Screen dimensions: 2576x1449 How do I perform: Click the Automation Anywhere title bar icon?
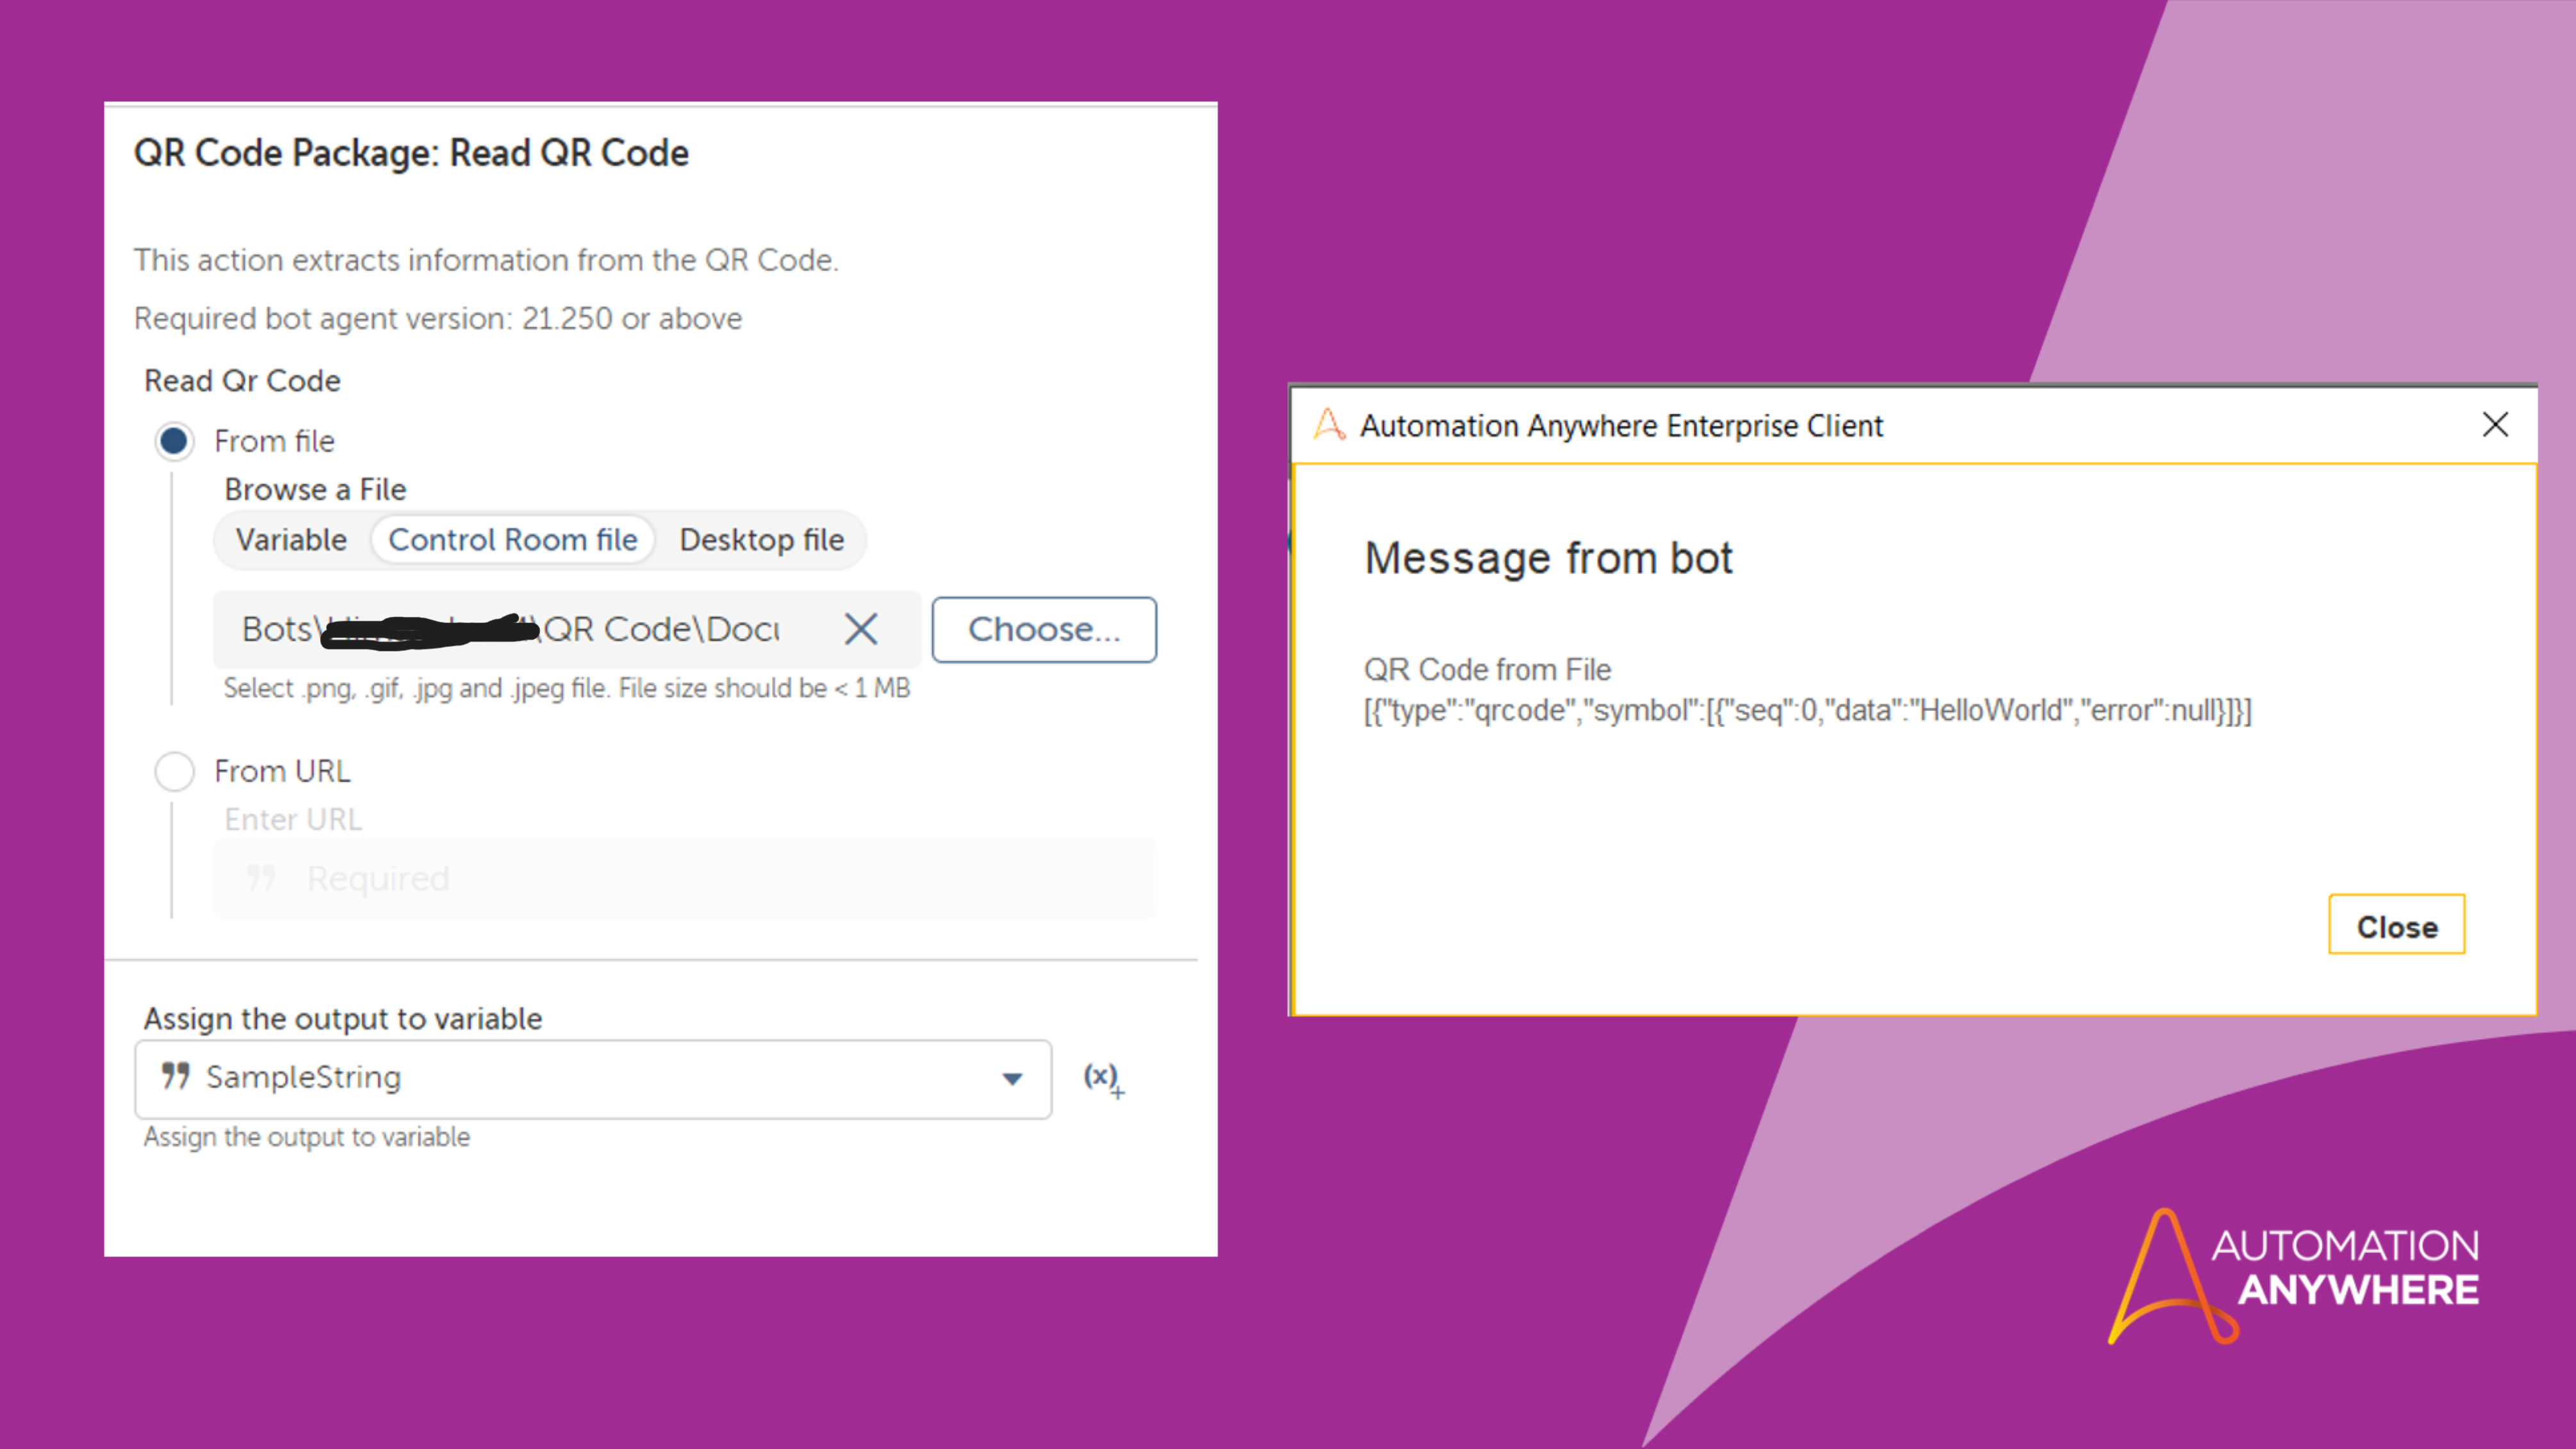click(1329, 425)
